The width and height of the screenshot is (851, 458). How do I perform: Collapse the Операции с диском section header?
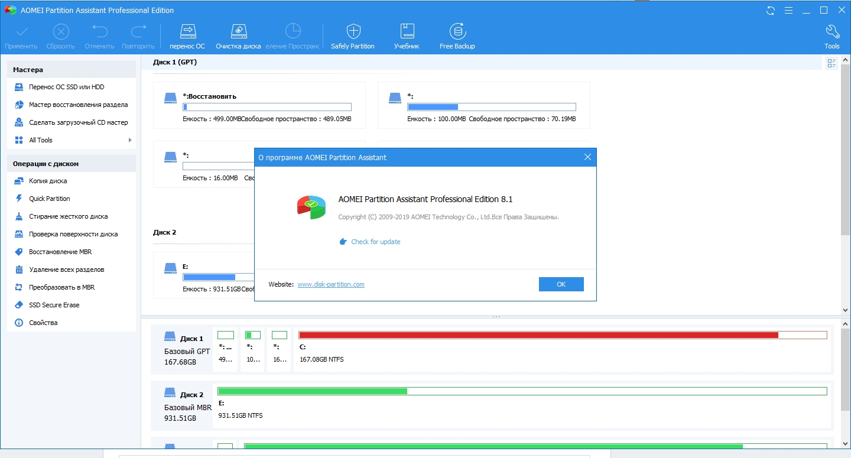point(72,164)
